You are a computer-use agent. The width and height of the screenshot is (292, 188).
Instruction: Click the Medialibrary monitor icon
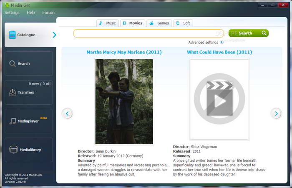coord(13,150)
